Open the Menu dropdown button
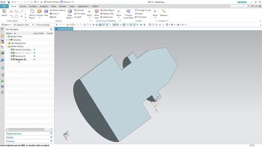 (x=6, y=24)
